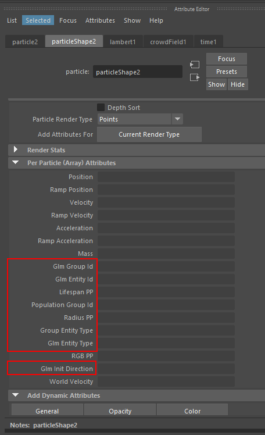
Task: Open the lambert1 tab
Action: (123, 42)
